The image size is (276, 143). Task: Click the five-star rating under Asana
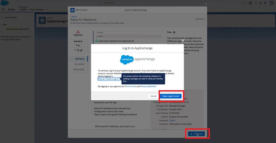coord(78,41)
